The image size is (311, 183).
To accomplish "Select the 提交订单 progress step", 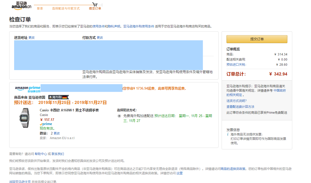I will (x=95, y=8).
